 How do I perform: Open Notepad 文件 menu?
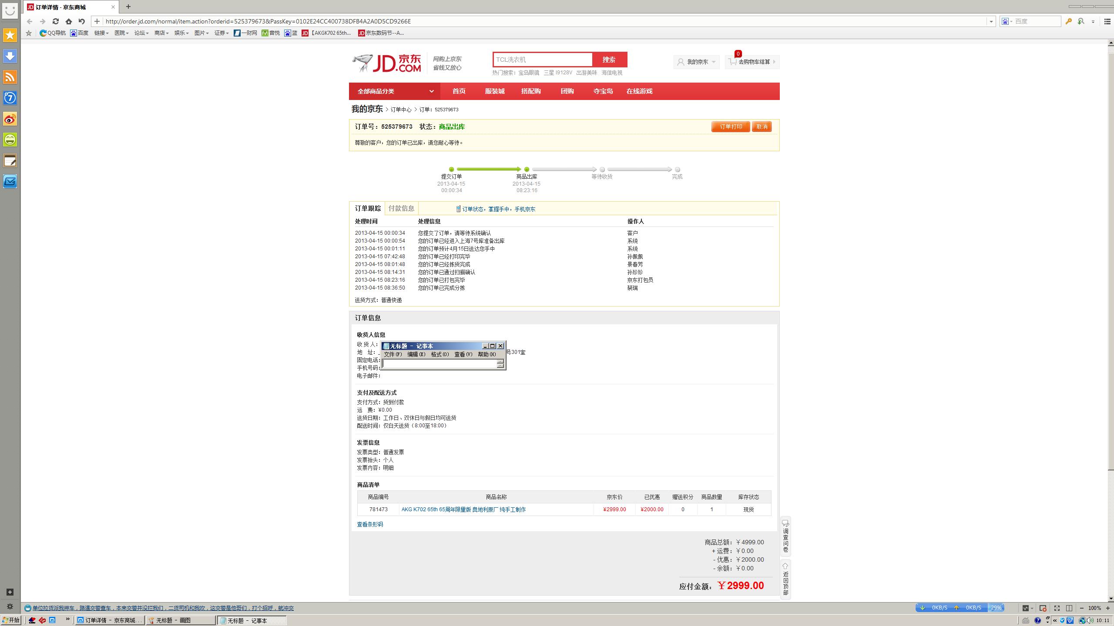[x=393, y=354]
